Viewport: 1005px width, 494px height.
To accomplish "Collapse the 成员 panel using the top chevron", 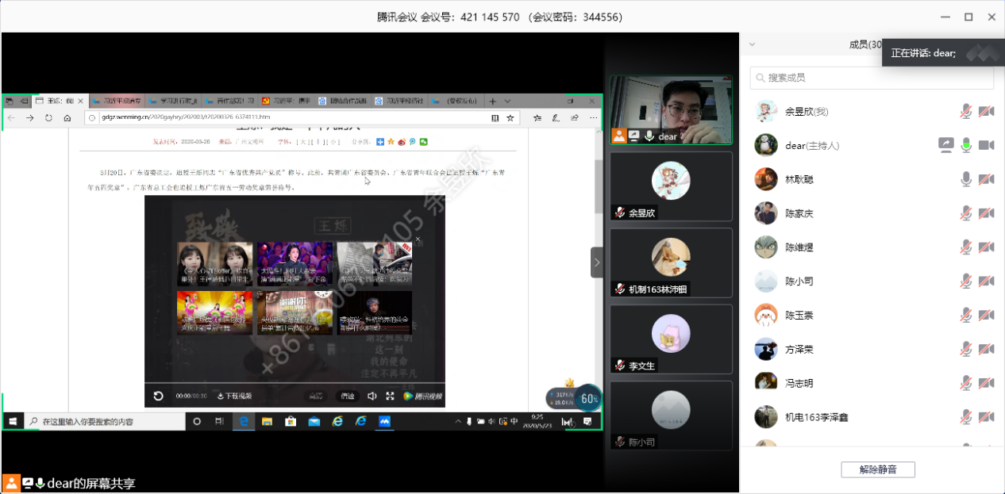I will coord(753,45).
